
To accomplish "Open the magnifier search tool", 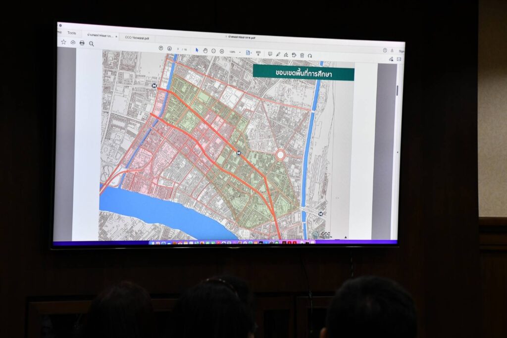I will [92, 44].
